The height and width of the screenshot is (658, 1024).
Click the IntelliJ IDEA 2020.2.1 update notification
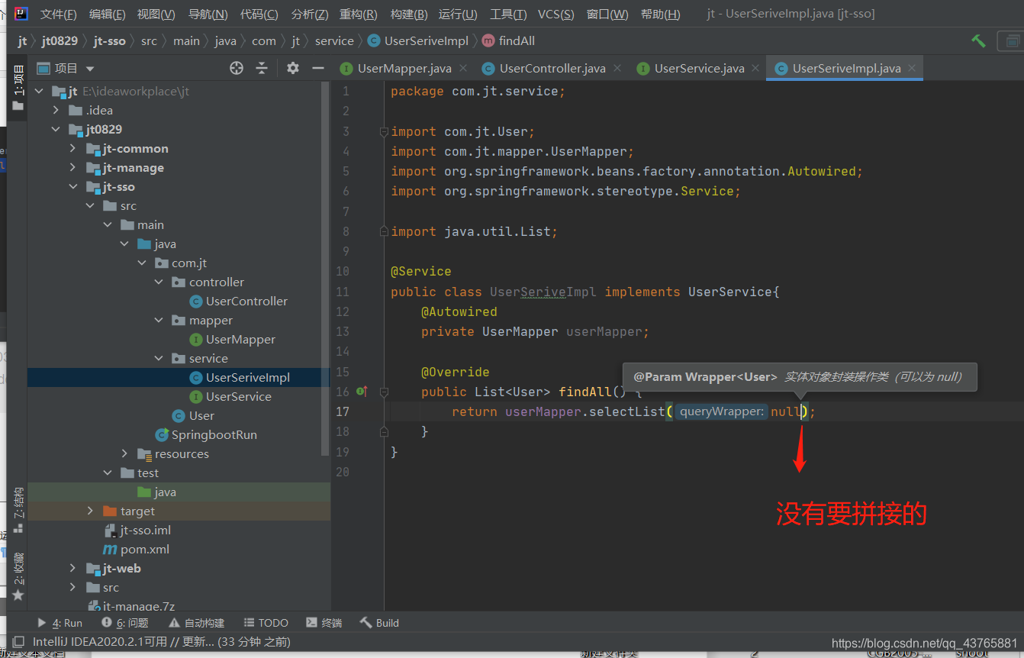(161, 642)
